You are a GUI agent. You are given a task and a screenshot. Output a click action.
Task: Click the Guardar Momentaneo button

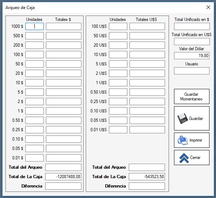[x=192, y=96]
